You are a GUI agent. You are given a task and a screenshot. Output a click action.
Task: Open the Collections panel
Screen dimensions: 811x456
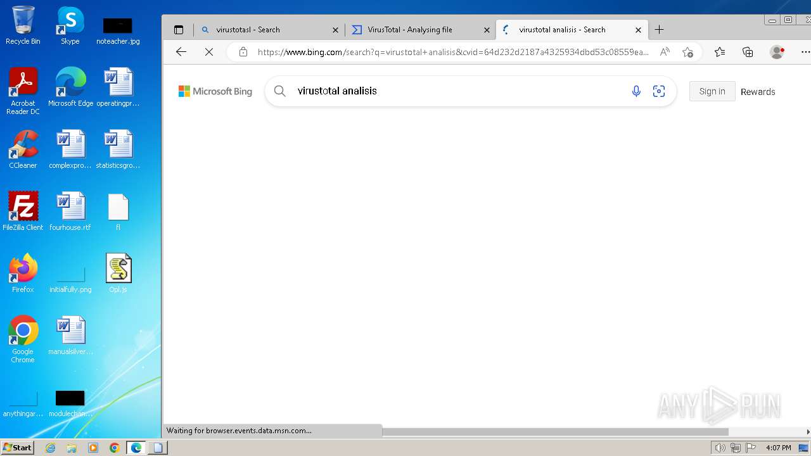click(748, 52)
